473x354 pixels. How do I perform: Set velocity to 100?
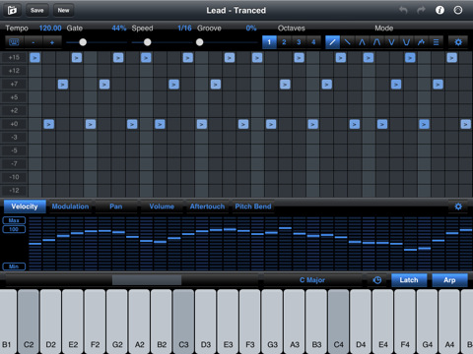14,229
